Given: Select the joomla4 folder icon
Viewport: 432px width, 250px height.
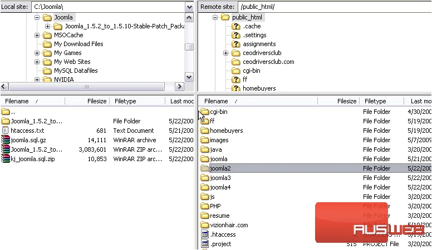Looking at the screenshot, I should tap(204, 187).
